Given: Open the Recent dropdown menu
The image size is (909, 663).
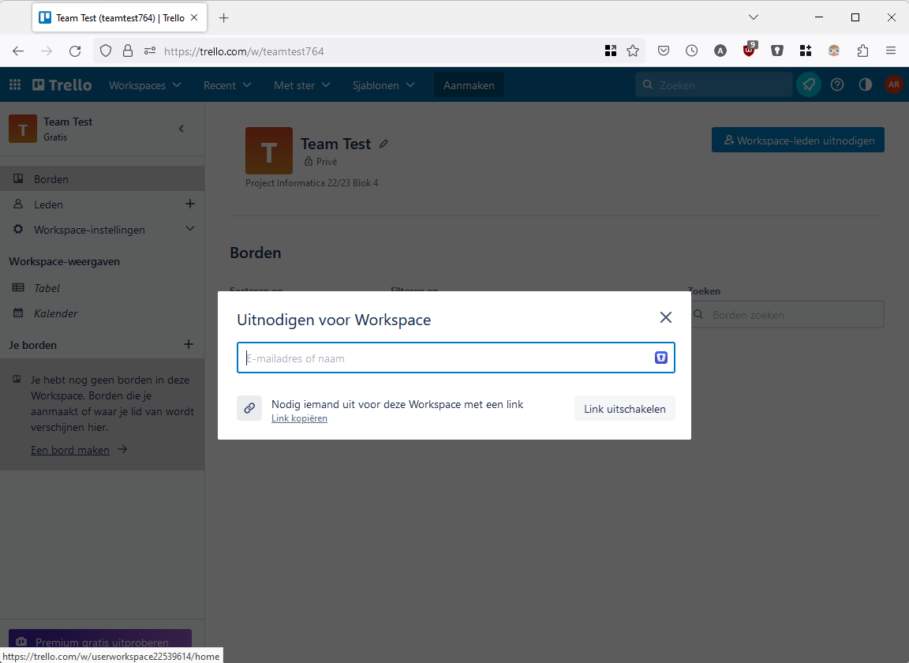Looking at the screenshot, I should (x=227, y=85).
